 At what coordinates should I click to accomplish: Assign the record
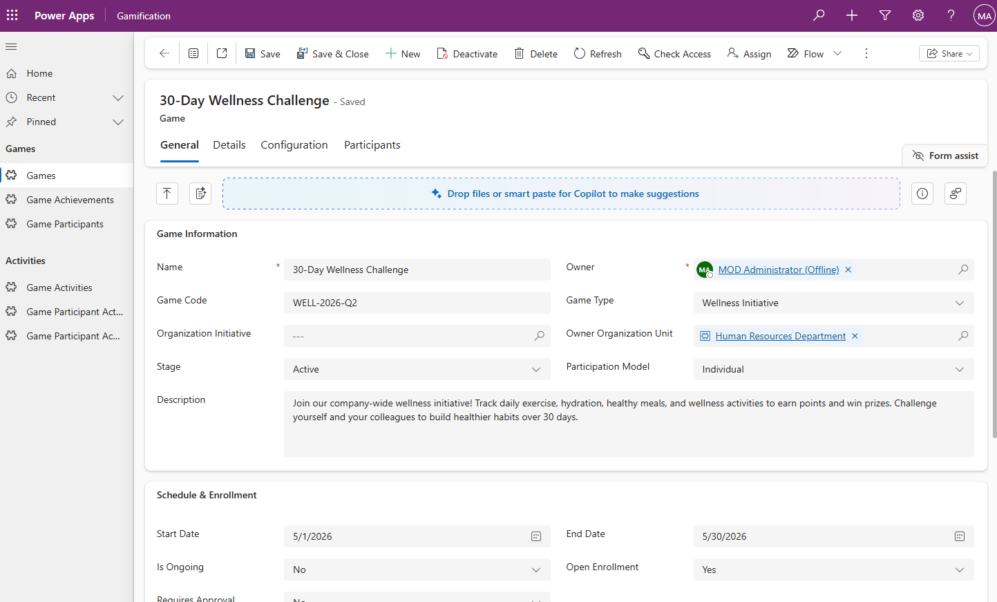pos(749,54)
